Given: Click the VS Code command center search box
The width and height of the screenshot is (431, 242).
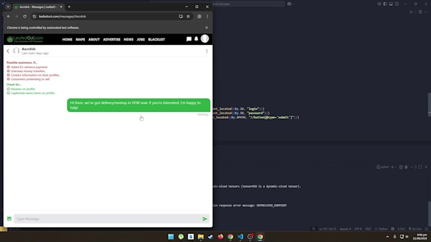Looking at the screenshot, I should (x=248, y=4).
